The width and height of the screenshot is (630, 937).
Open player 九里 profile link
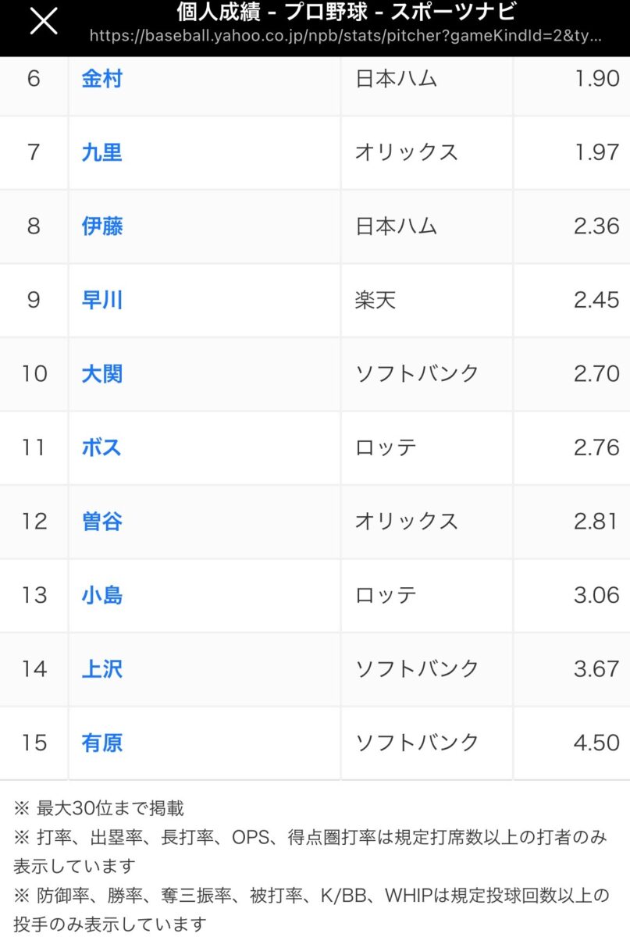[x=102, y=152]
